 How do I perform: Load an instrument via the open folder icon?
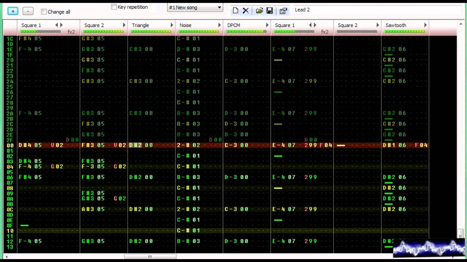[259, 11]
